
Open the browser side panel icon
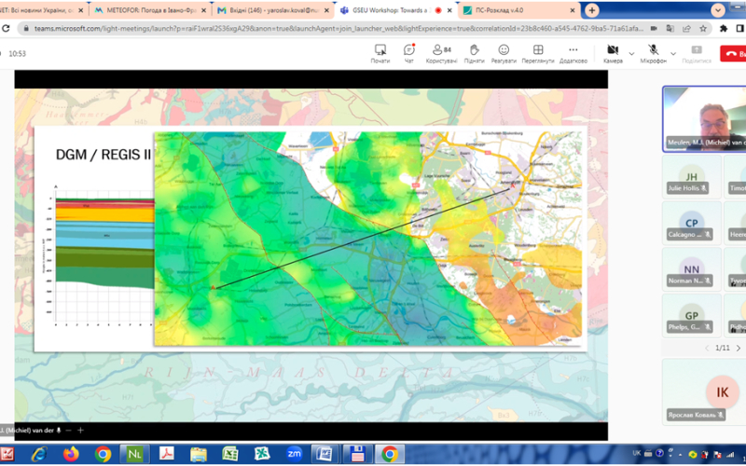pos(740,29)
